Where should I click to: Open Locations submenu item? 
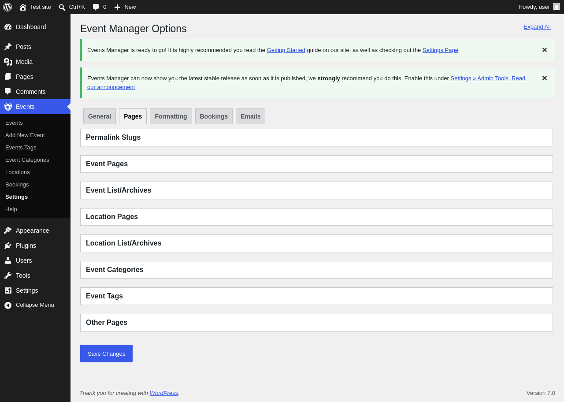pos(18,172)
